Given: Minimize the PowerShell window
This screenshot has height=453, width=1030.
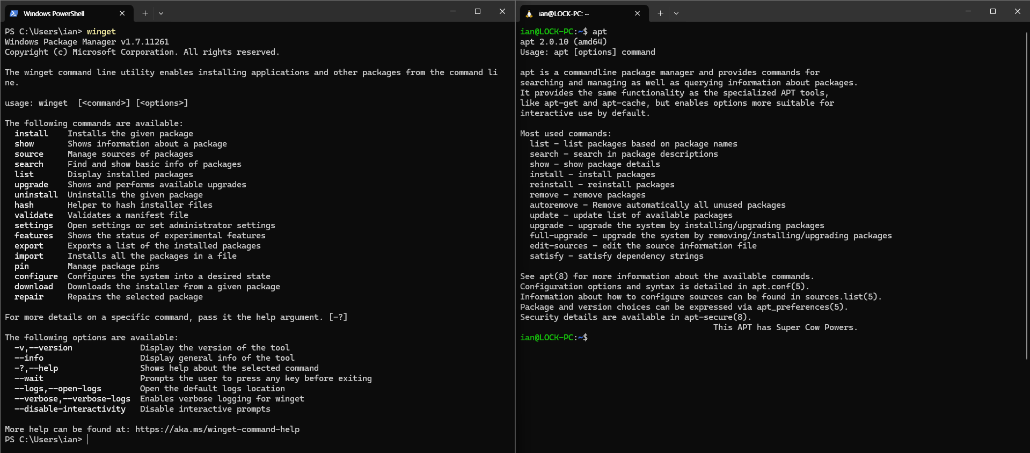Looking at the screenshot, I should pyautogui.click(x=453, y=11).
